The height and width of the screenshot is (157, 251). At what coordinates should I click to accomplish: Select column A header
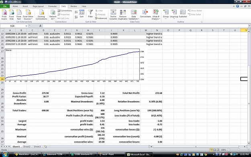coord(10,30)
